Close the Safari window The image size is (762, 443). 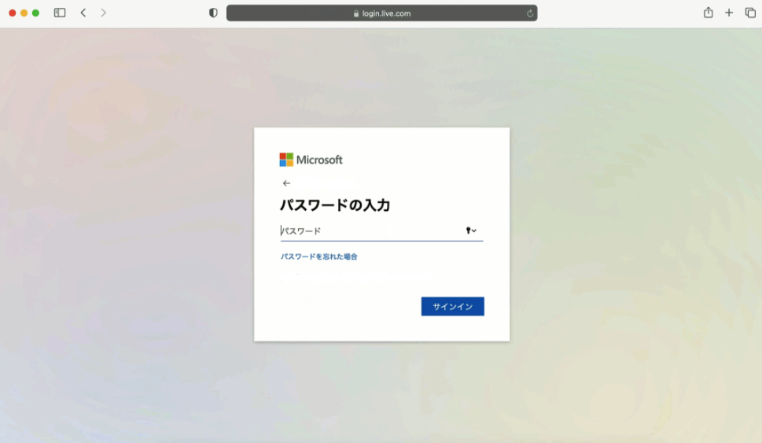pyautogui.click(x=13, y=13)
